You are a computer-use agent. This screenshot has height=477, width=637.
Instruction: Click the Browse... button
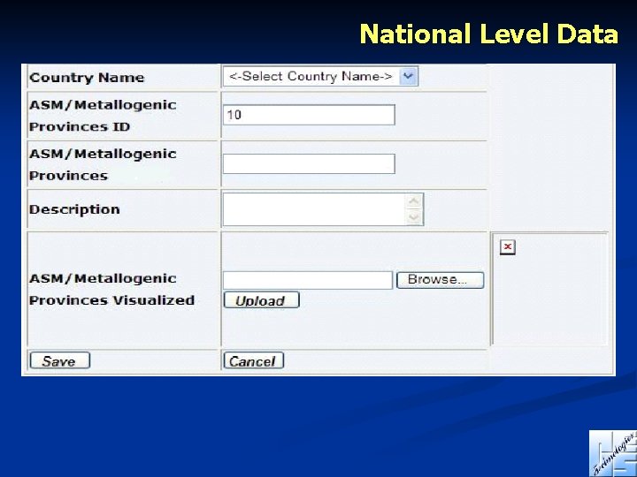[x=440, y=280]
